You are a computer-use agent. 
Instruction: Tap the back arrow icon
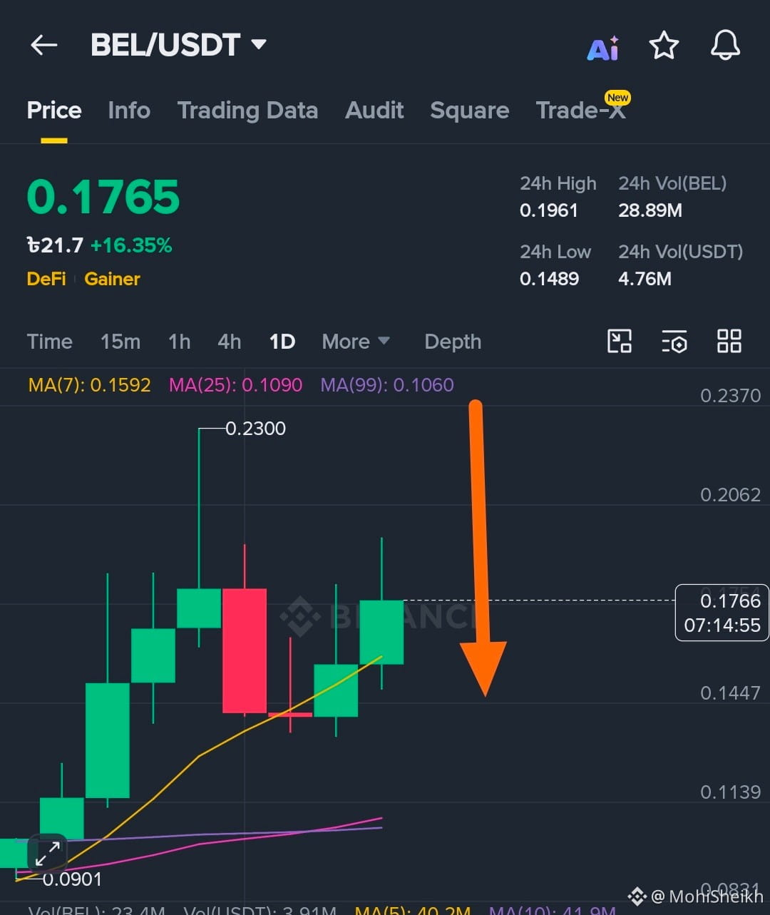(x=43, y=45)
